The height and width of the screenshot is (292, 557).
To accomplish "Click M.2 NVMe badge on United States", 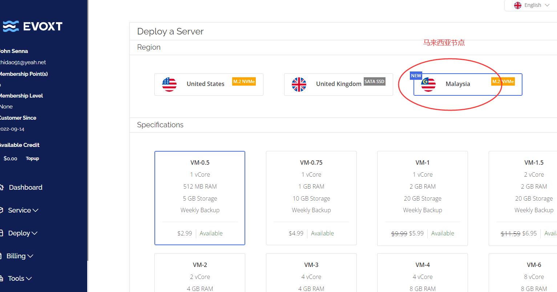I will pos(244,82).
